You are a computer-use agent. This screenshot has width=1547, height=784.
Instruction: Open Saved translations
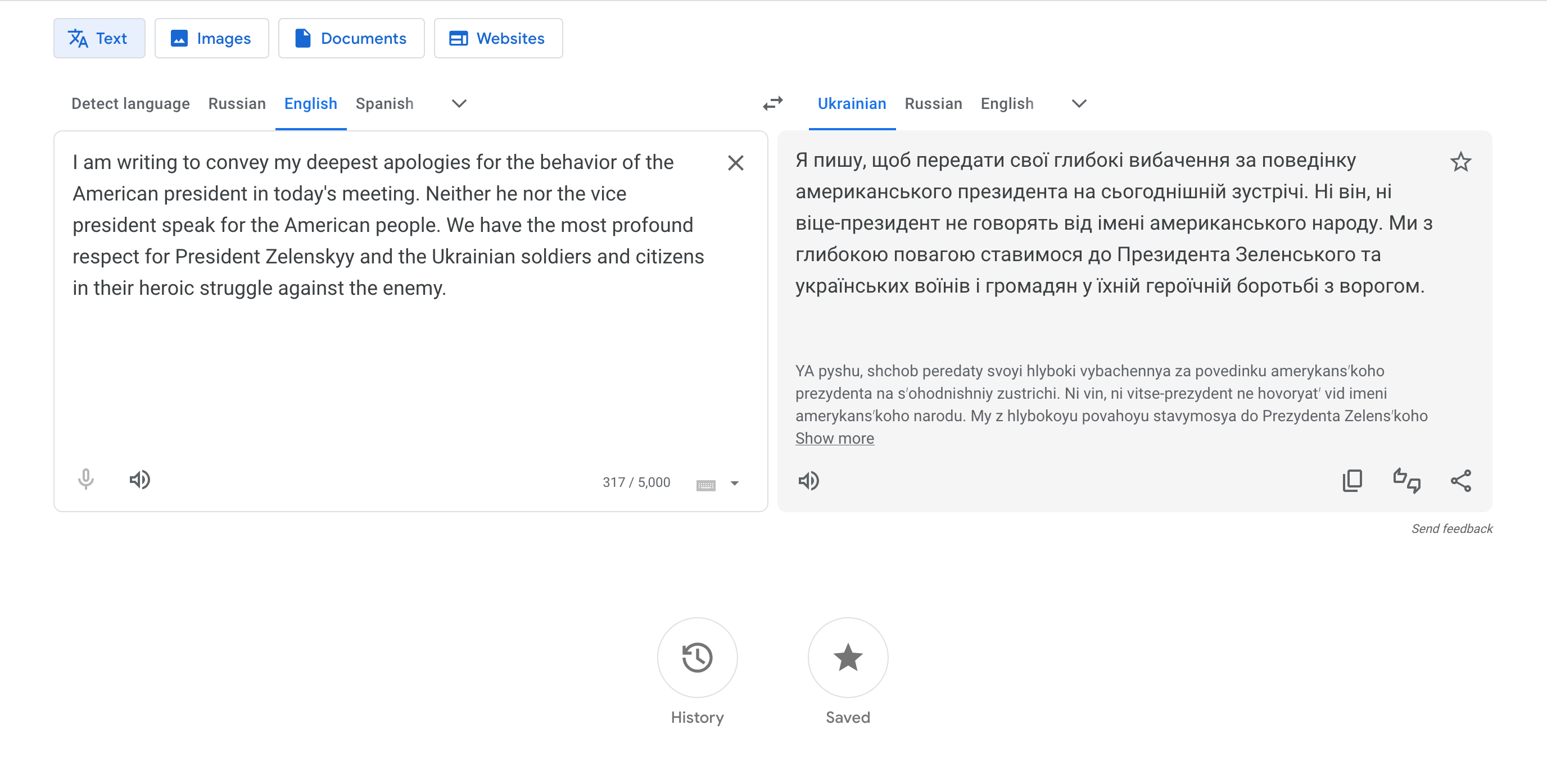coord(847,658)
